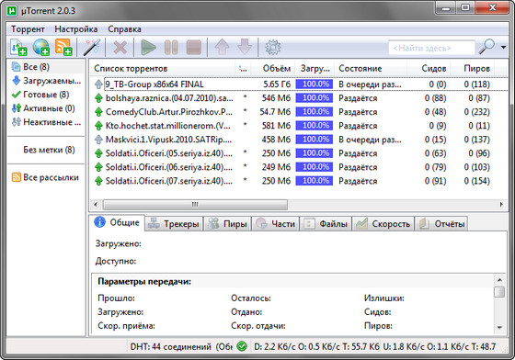Click DHT: 44 соединений status entry
515x360 pixels.
point(181,346)
